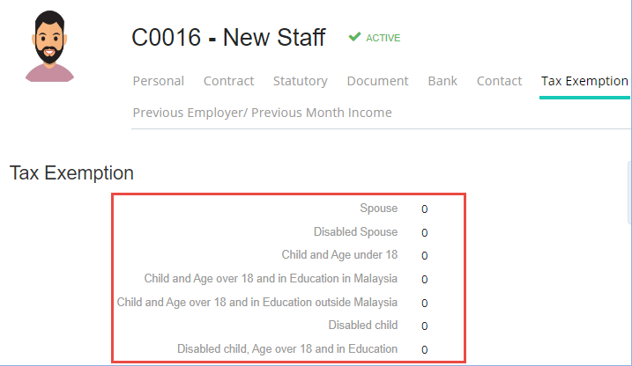The height and width of the screenshot is (366, 632).
Task: Open the Contact tab
Action: 500,81
